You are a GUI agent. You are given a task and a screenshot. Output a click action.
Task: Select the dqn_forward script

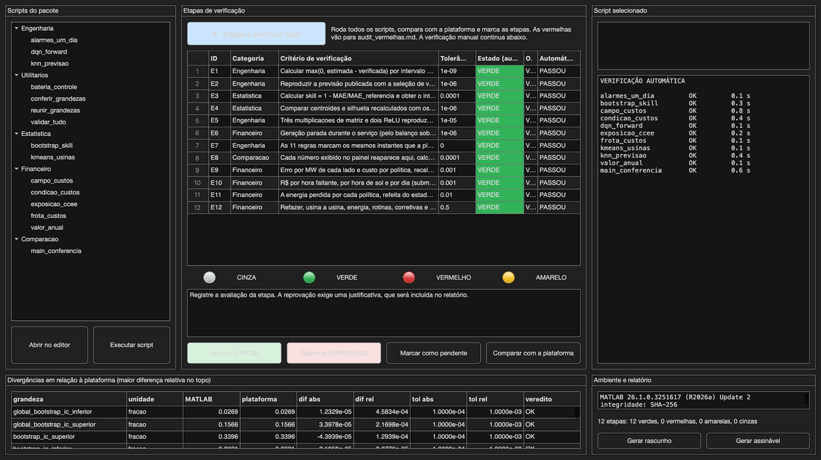click(49, 52)
